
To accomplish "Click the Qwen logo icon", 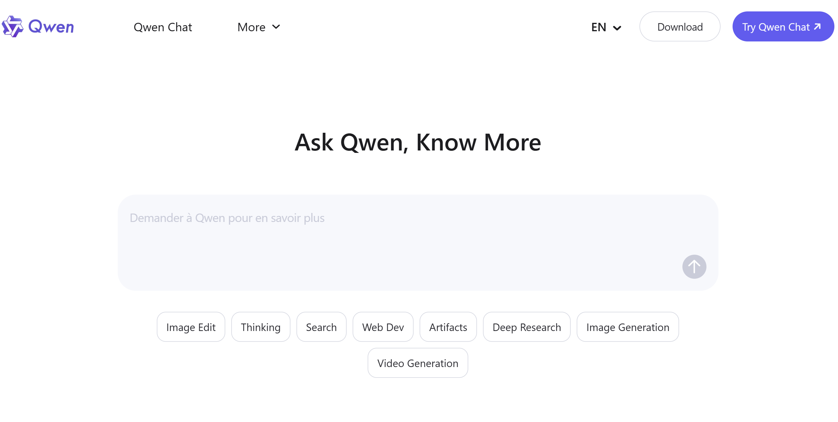I will pos(13,26).
